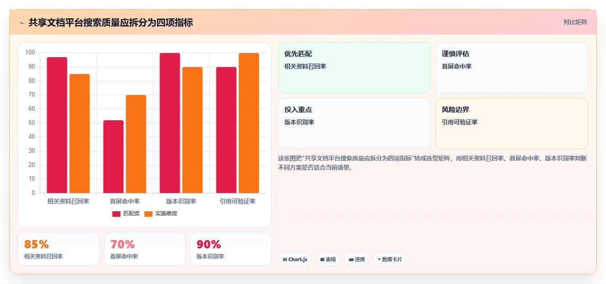
Task: Toggle the 实施难度 legend item
Action: tap(160, 214)
